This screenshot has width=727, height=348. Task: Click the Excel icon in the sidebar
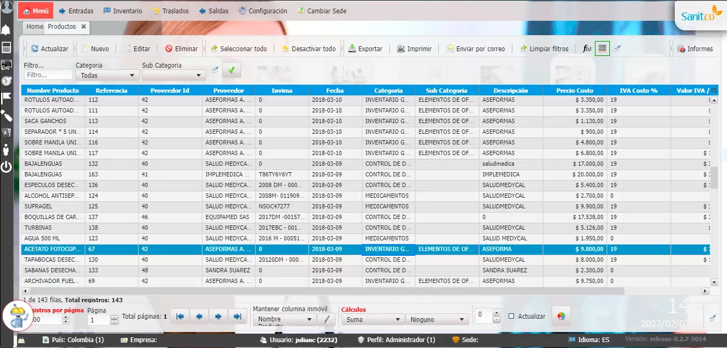pyautogui.click(x=6, y=133)
